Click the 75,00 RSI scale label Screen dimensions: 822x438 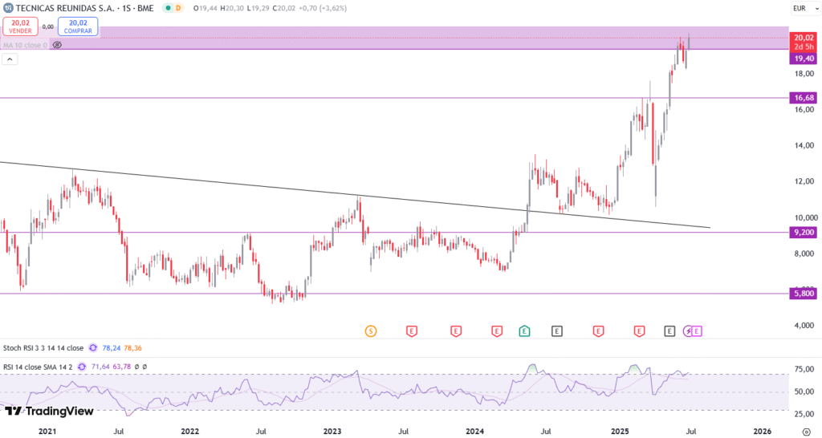tap(804, 369)
